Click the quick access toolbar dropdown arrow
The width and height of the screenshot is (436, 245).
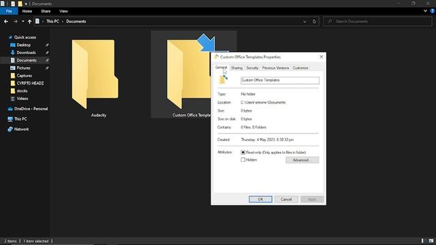click(x=26, y=4)
